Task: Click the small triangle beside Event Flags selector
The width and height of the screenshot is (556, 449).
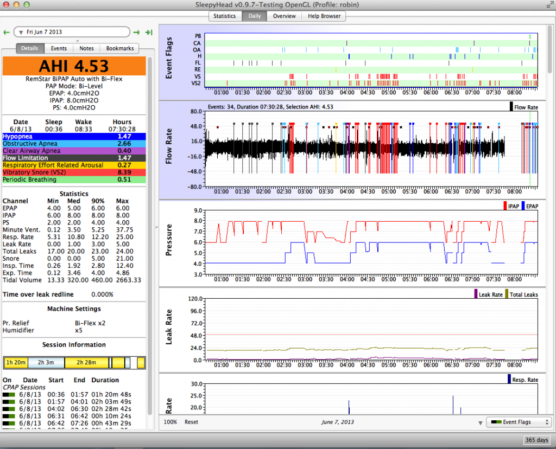Action: click(480, 422)
